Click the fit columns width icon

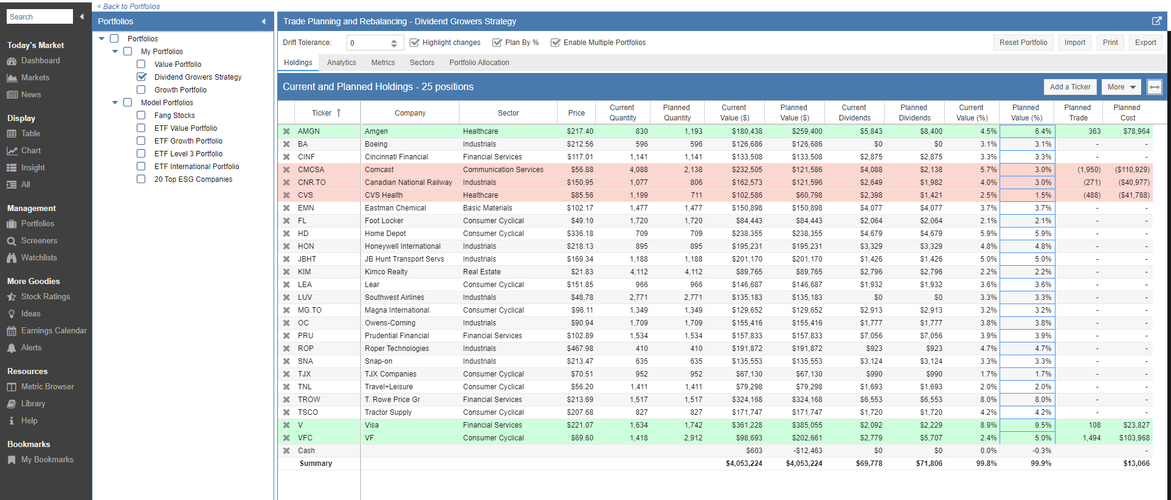[1155, 87]
